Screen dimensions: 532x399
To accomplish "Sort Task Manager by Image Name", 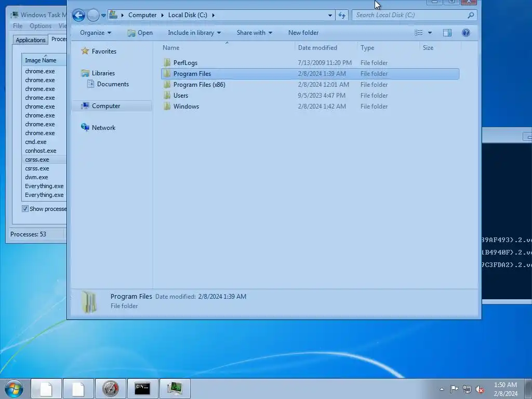I will [45, 60].
